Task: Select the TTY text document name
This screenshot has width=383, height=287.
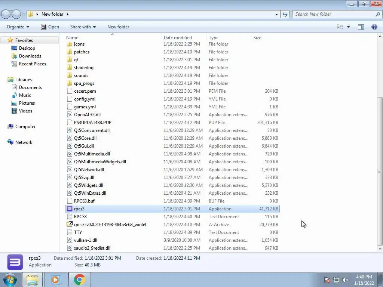Action: (78, 232)
